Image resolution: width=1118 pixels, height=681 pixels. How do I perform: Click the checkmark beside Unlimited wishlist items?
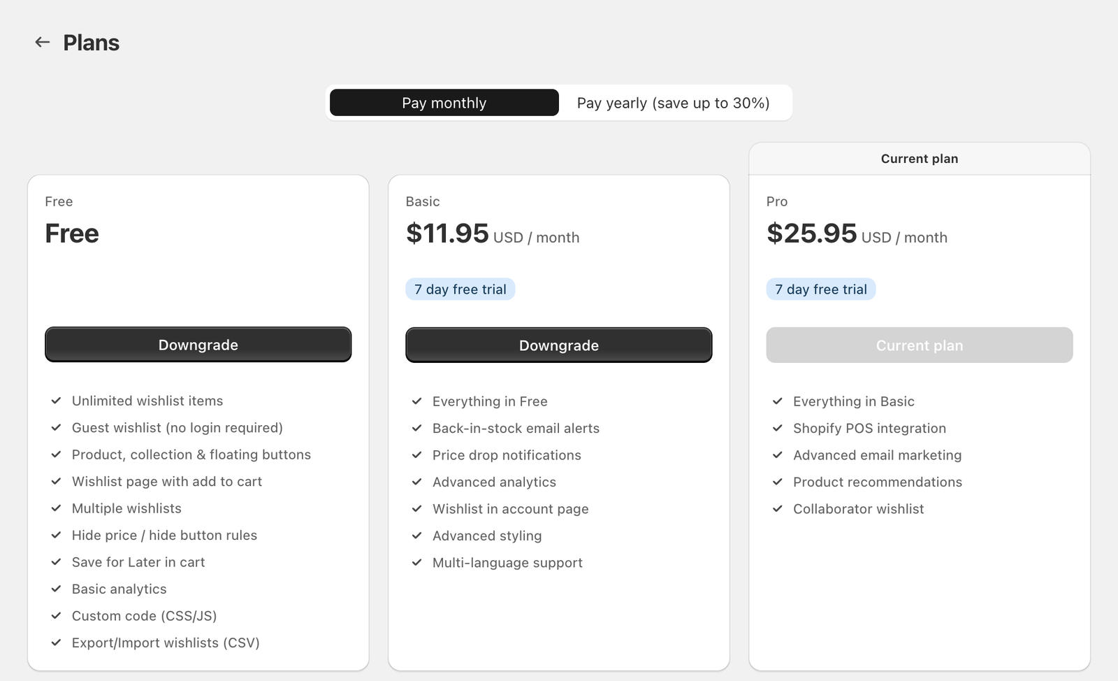(56, 401)
